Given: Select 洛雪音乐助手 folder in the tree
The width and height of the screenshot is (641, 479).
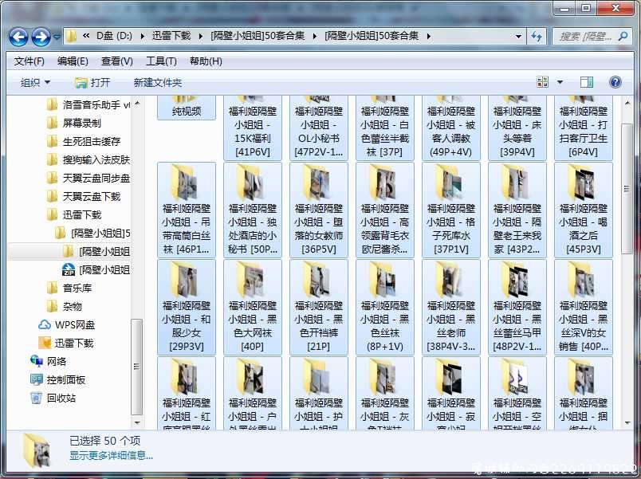Looking at the screenshot, I should [x=88, y=105].
